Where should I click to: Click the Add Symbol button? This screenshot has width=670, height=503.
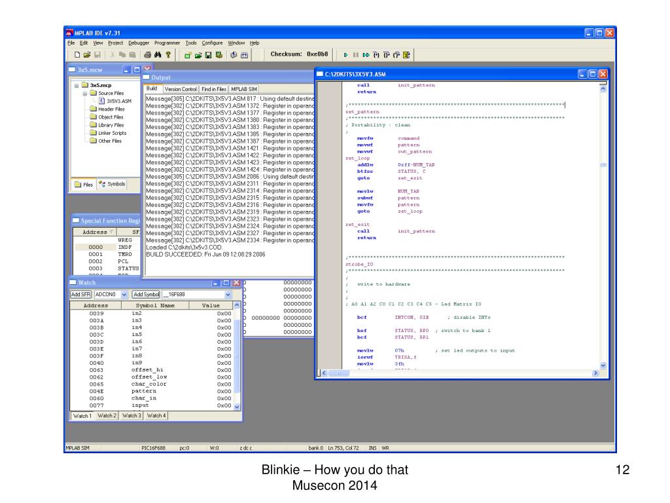click(146, 295)
